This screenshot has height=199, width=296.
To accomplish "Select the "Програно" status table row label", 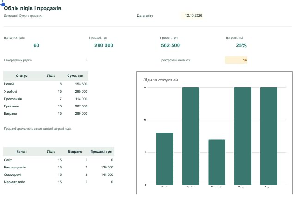I will coord(11,106).
